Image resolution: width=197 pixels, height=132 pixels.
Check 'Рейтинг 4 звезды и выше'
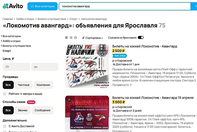[x=5, y=94]
